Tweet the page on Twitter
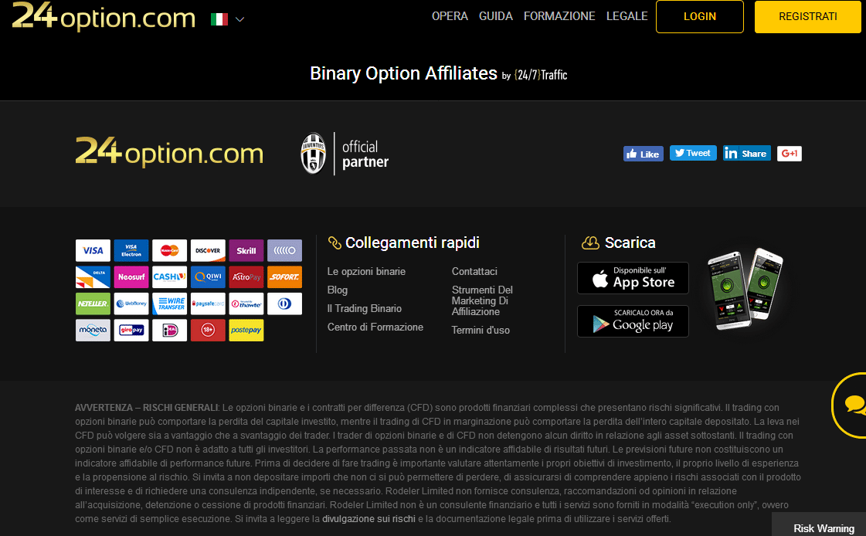 tap(693, 153)
